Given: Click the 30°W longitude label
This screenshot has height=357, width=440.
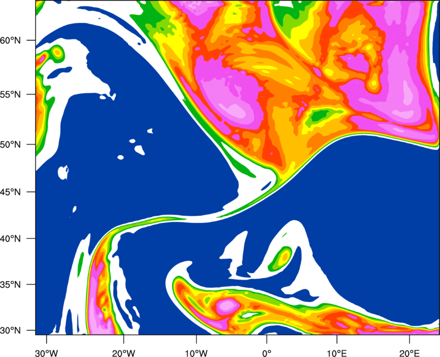Looking at the screenshot, I should click(47, 353).
